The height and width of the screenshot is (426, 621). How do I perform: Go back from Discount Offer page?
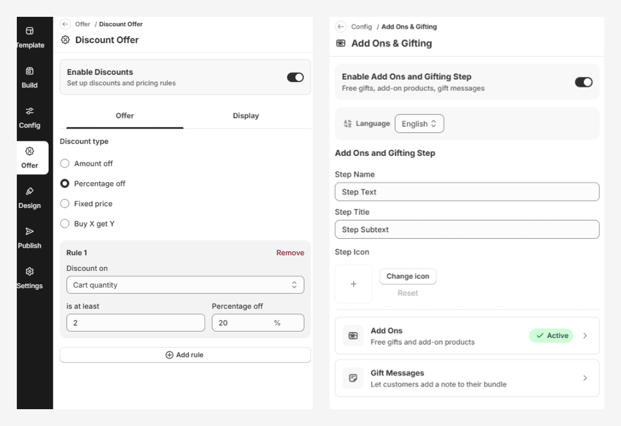(66, 24)
